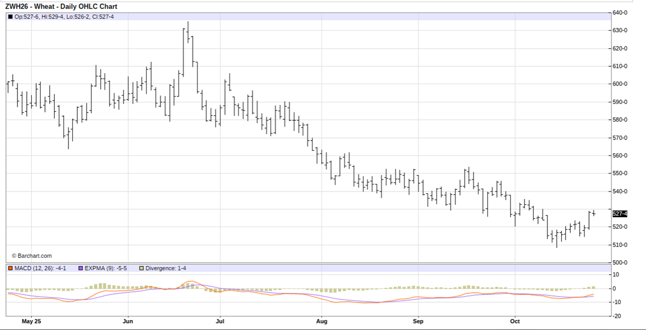
Task: Click the 540-0 price axis label
Action: click(620, 192)
